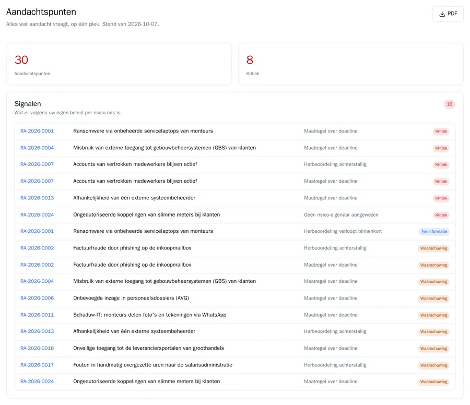Click the Kritiek badge on the RA-2026-0004 row
The image size is (470, 405).
[x=441, y=148]
